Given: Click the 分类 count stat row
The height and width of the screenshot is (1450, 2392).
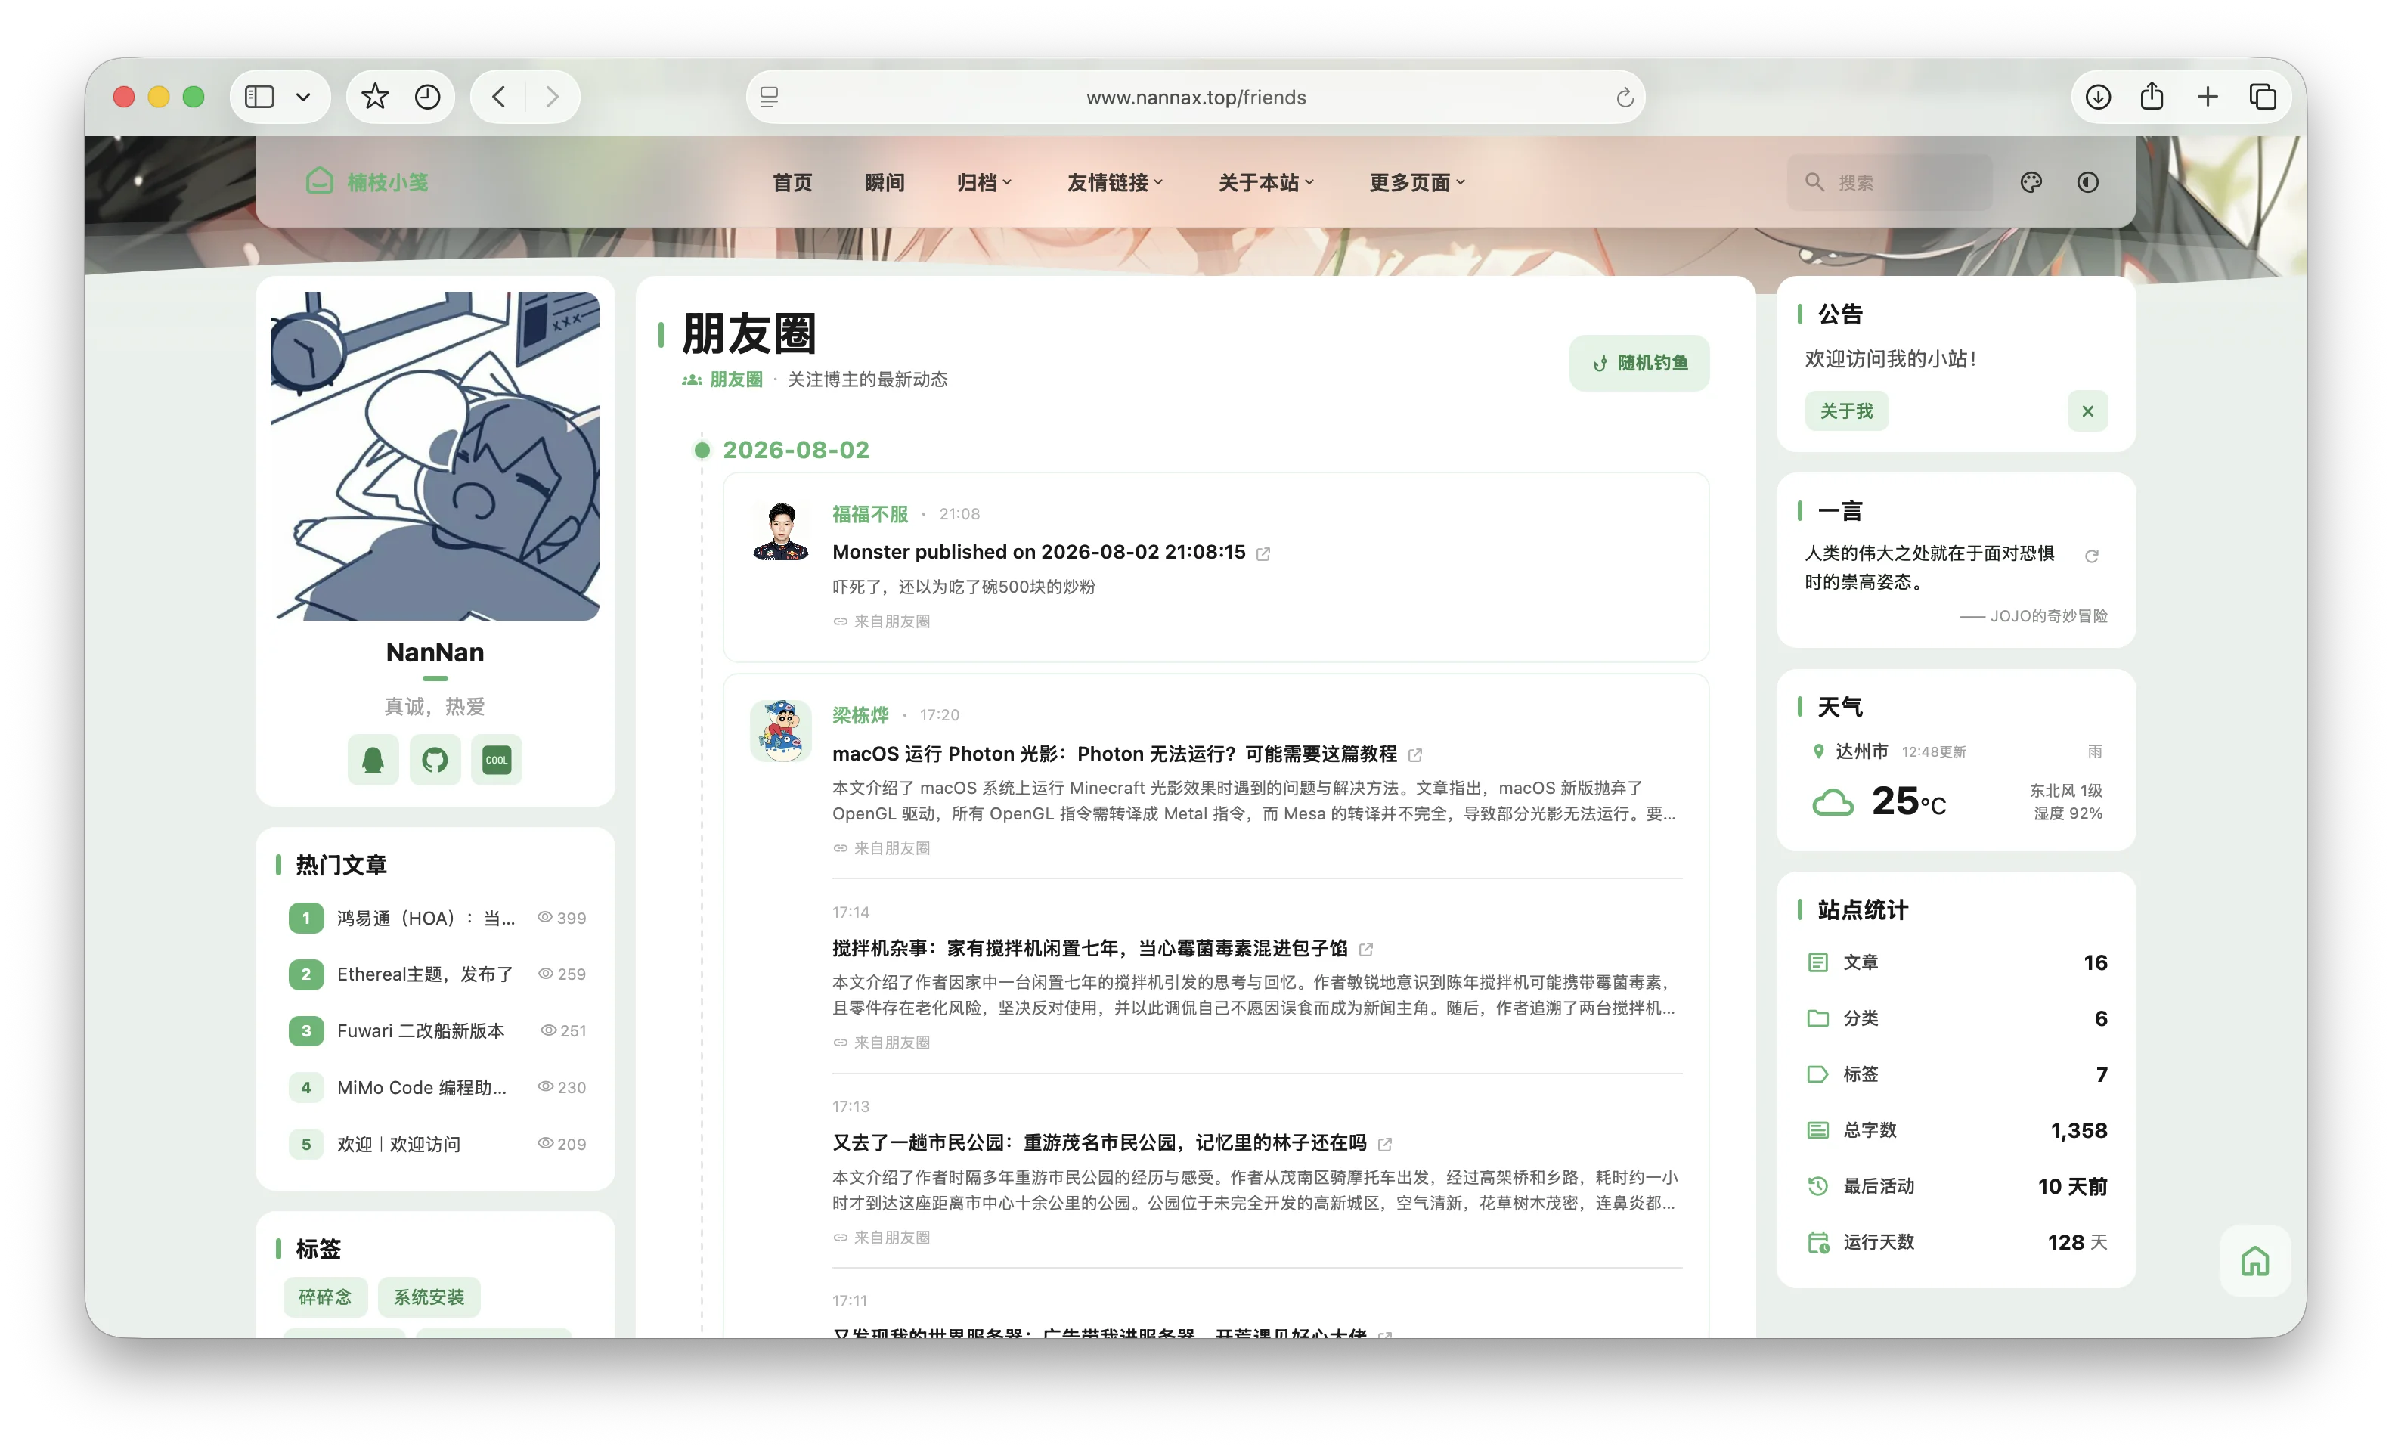Looking at the screenshot, I should tap(1957, 1019).
